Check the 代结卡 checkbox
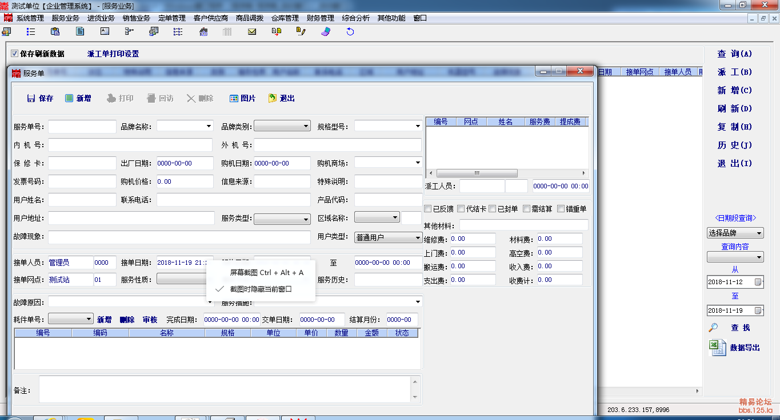 tap(461, 209)
